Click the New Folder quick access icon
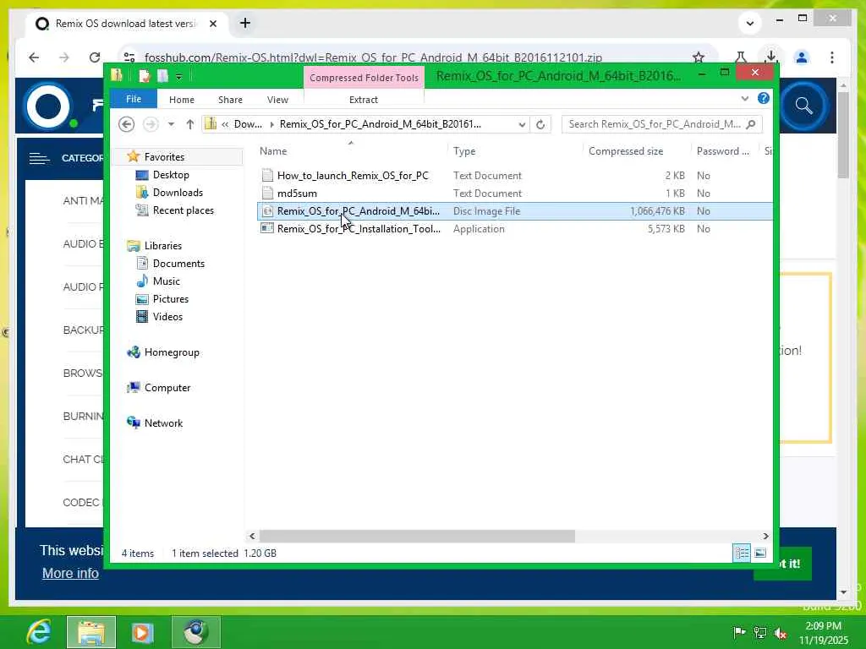 coord(163,76)
